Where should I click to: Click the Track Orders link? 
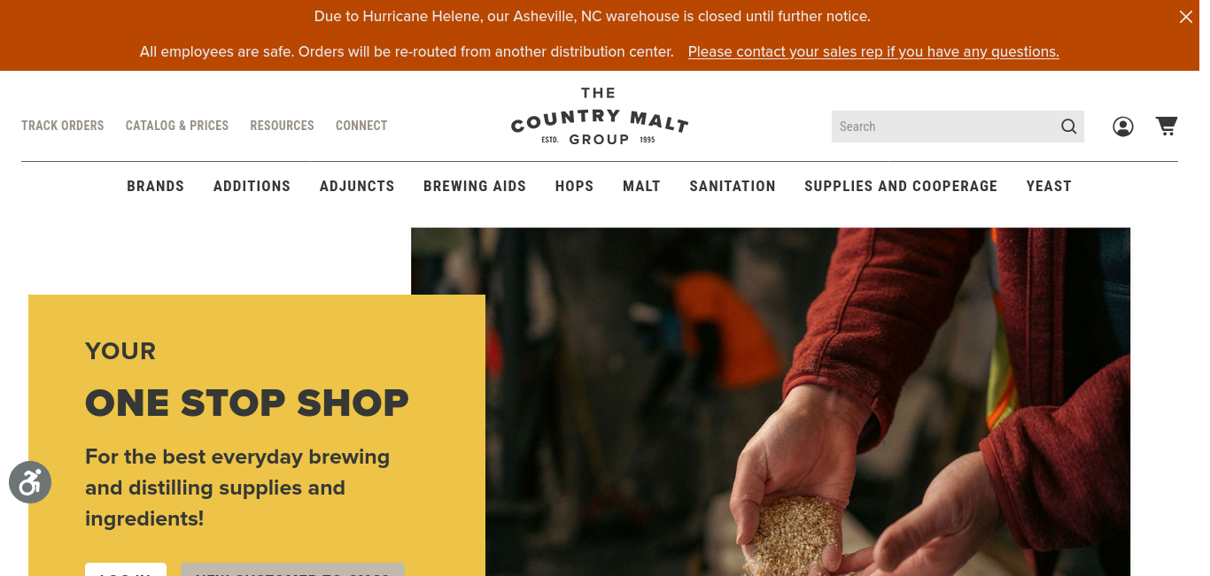[63, 126]
